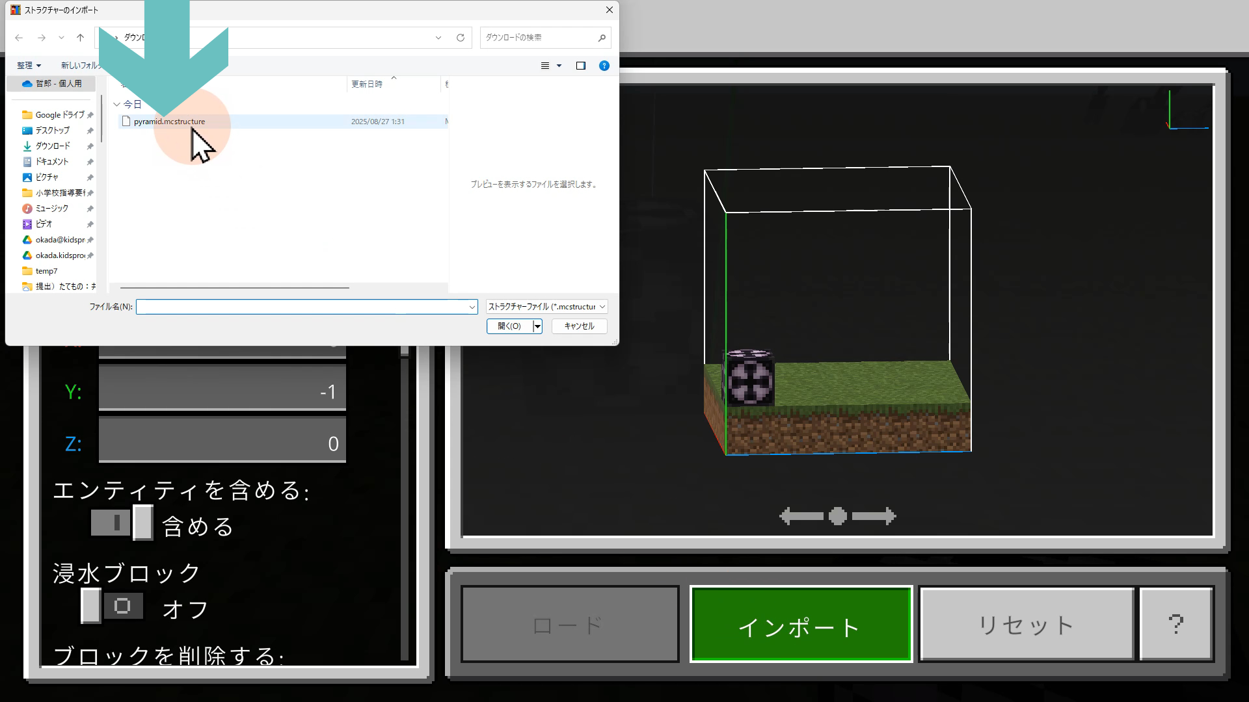Image resolution: width=1249 pixels, height=702 pixels.
Task: Toggle the エンティティを含める switch
Action: [122, 523]
